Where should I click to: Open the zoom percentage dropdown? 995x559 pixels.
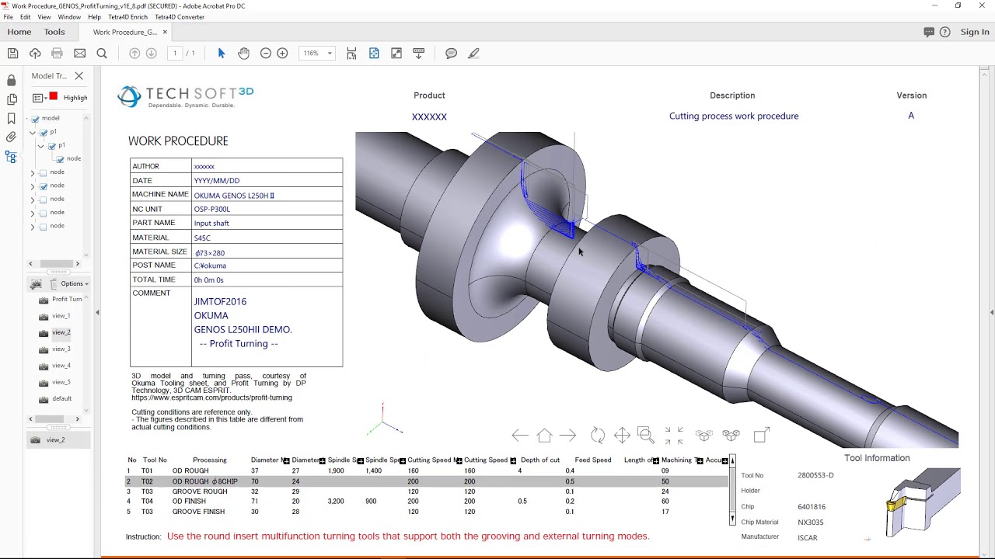click(330, 53)
